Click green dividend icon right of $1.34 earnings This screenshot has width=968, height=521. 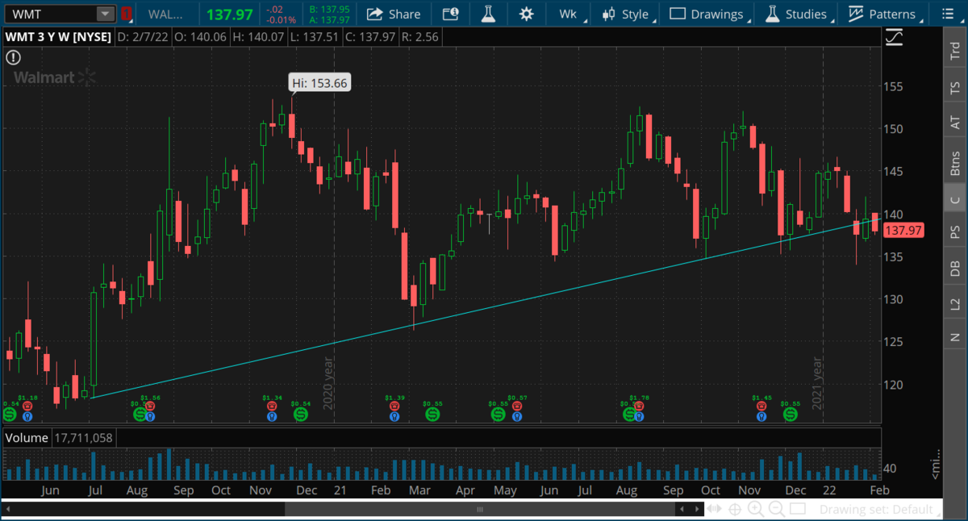[x=301, y=414]
